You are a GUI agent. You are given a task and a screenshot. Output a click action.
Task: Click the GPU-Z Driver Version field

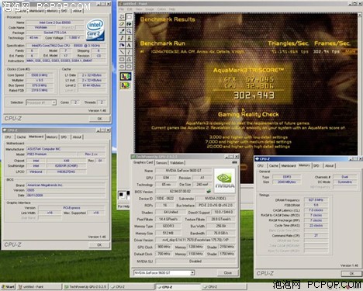click(195, 240)
